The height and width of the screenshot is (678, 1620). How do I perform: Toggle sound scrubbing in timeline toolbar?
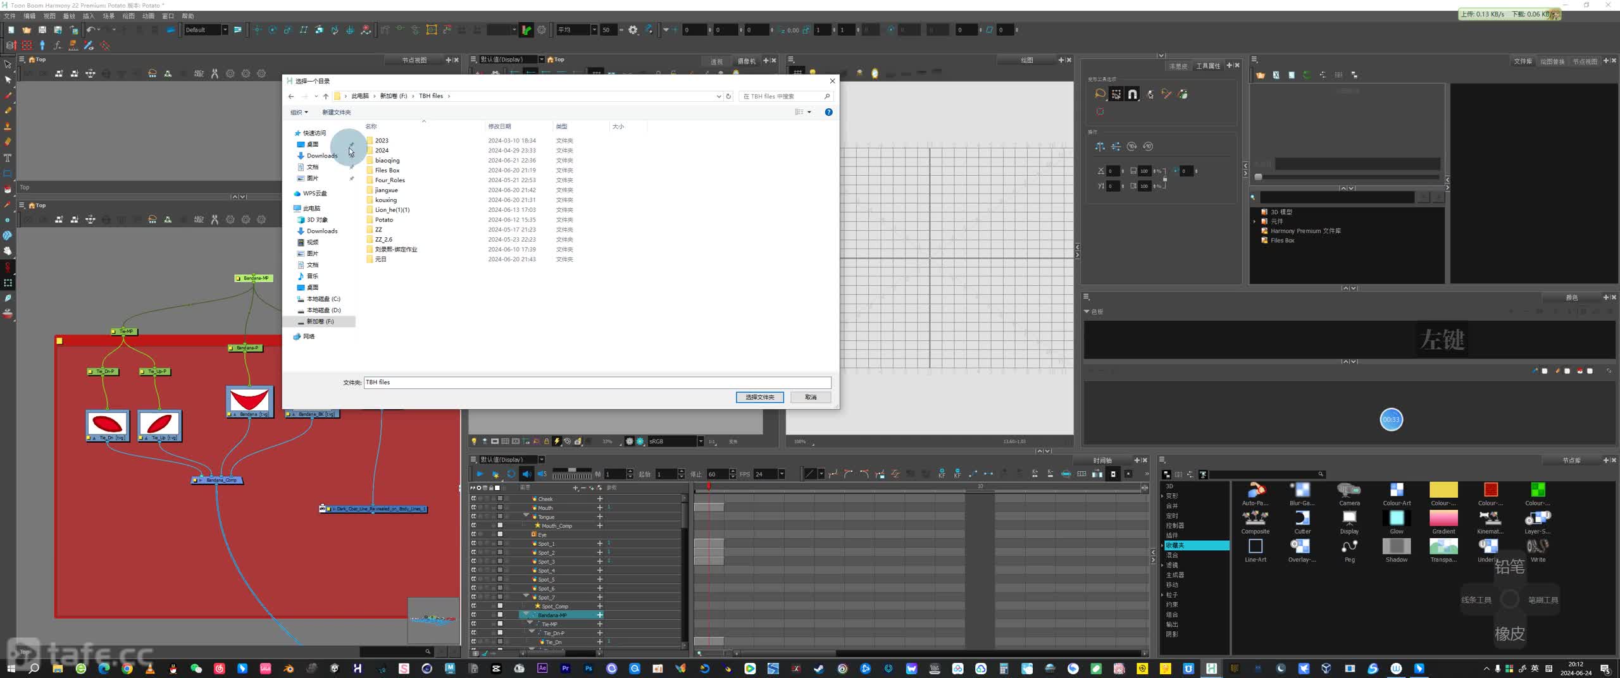point(542,474)
